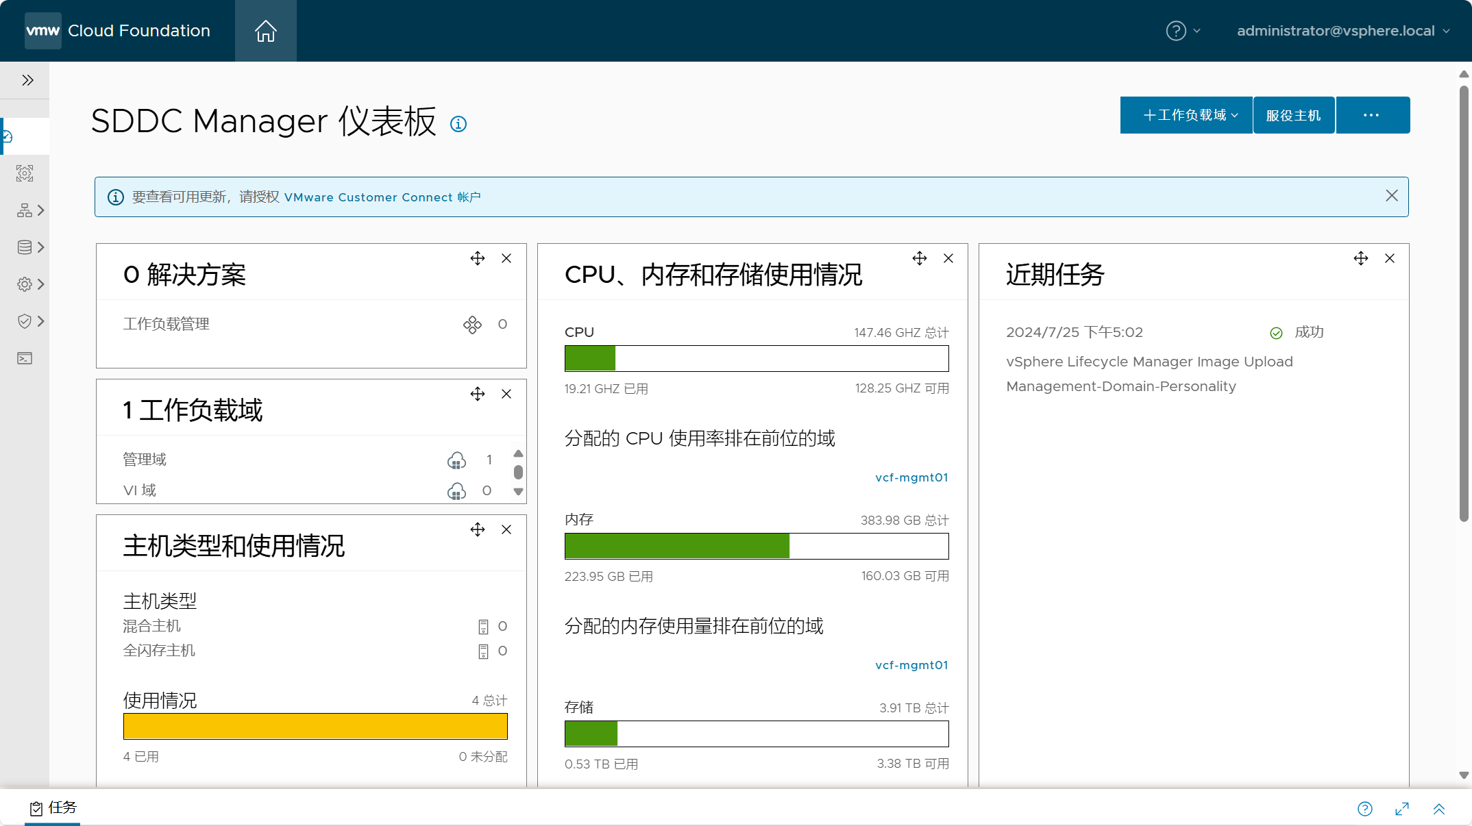Click the home icon in top bar

[x=265, y=31]
